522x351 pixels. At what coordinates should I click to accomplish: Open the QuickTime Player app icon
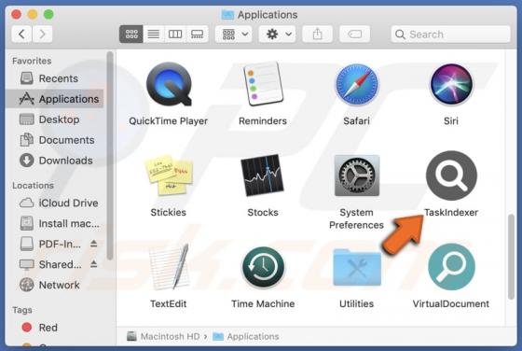169,85
